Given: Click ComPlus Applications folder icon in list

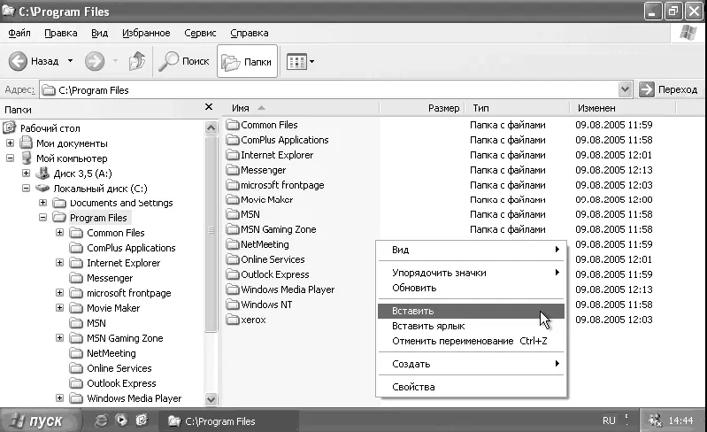Looking at the screenshot, I should [x=233, y=140].
